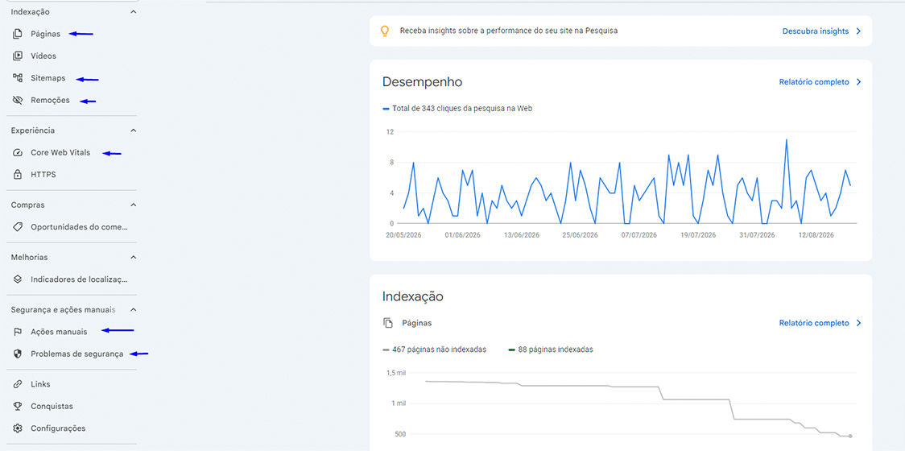Click the 'Receba insights' banner text

509,31
